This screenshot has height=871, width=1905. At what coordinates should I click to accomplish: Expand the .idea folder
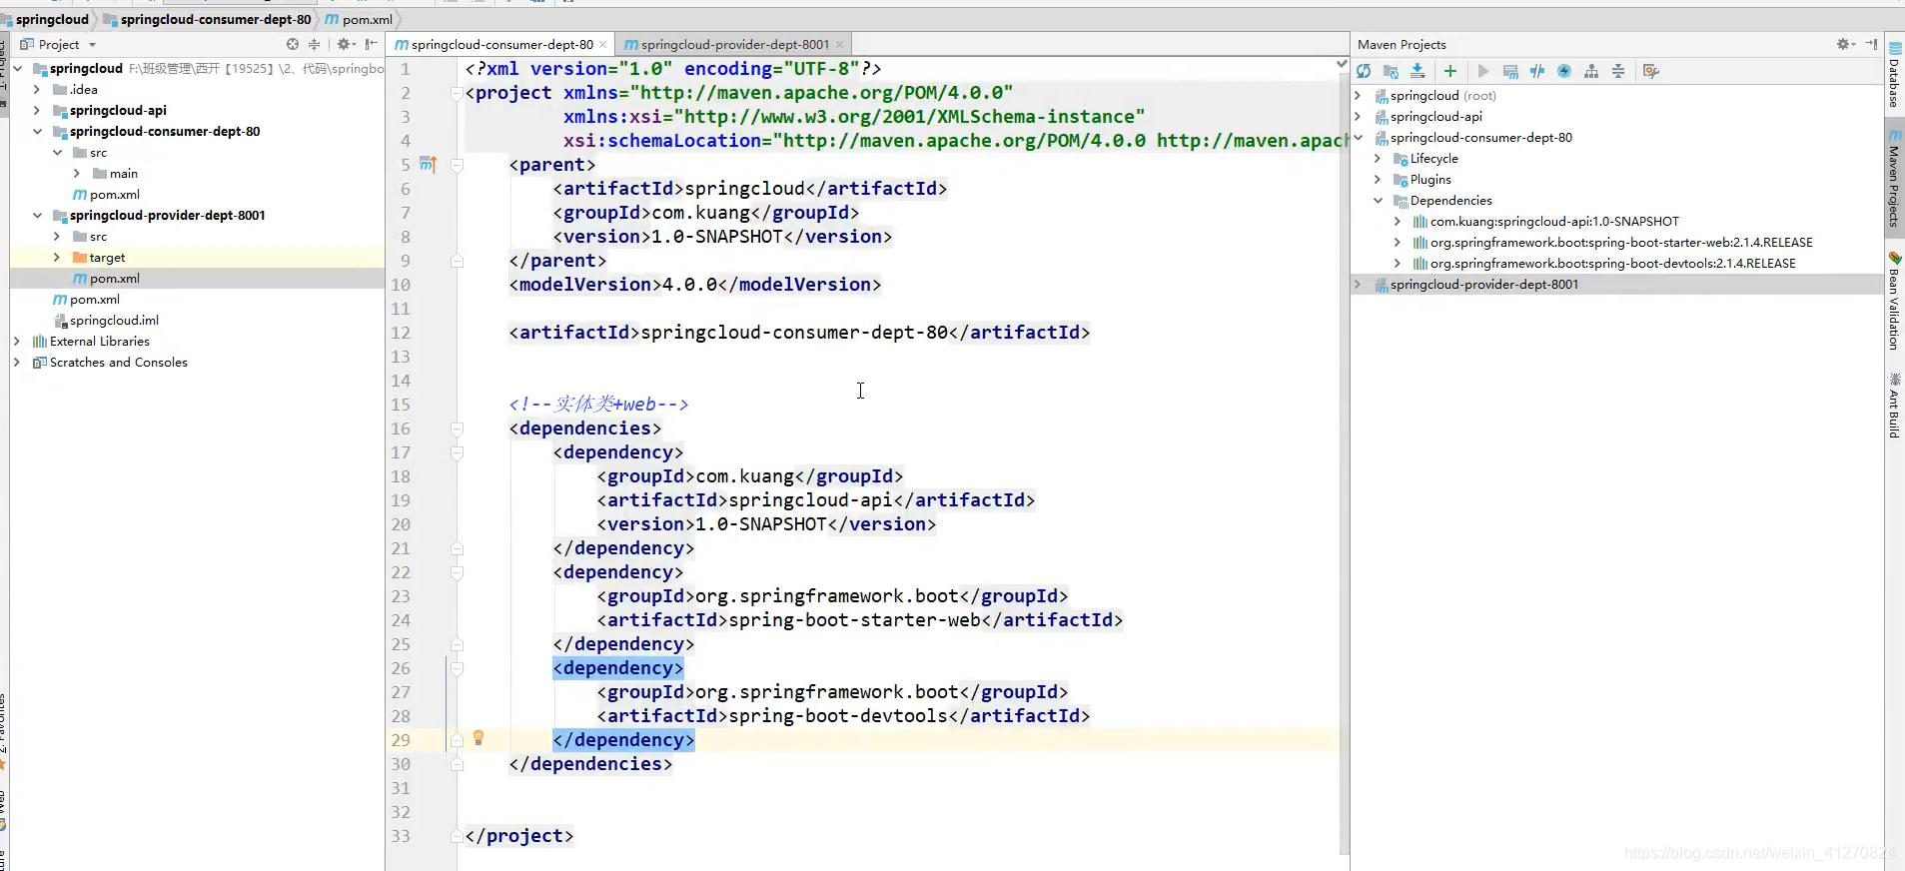pos(37,89)
